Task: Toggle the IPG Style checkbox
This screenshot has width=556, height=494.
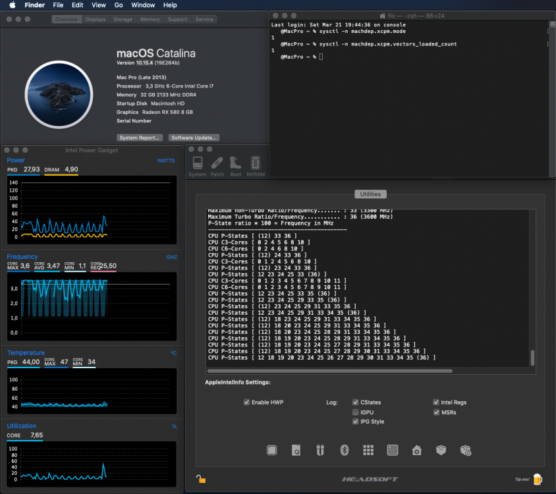Action: tap(355, 422)
